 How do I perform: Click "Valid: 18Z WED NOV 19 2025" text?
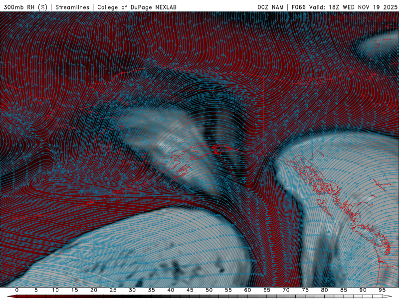pyautogui.click(x=353, y=7)
